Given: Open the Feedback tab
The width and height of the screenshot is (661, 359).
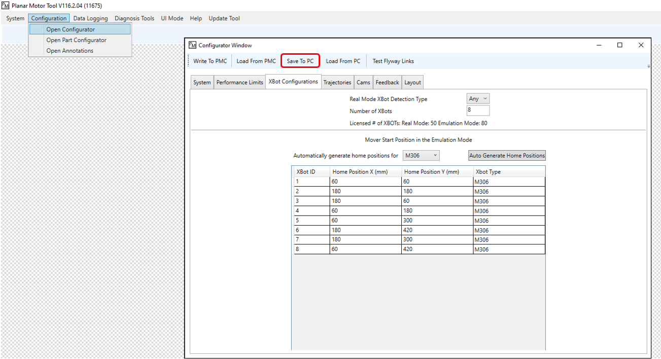Looking at the screenshot, I should [387, 83].
